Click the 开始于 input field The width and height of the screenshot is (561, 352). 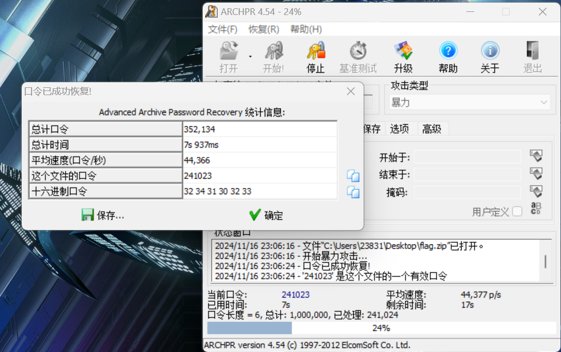467,157
